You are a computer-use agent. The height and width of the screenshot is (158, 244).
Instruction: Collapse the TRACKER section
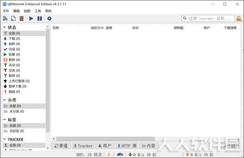click(4, 139)
